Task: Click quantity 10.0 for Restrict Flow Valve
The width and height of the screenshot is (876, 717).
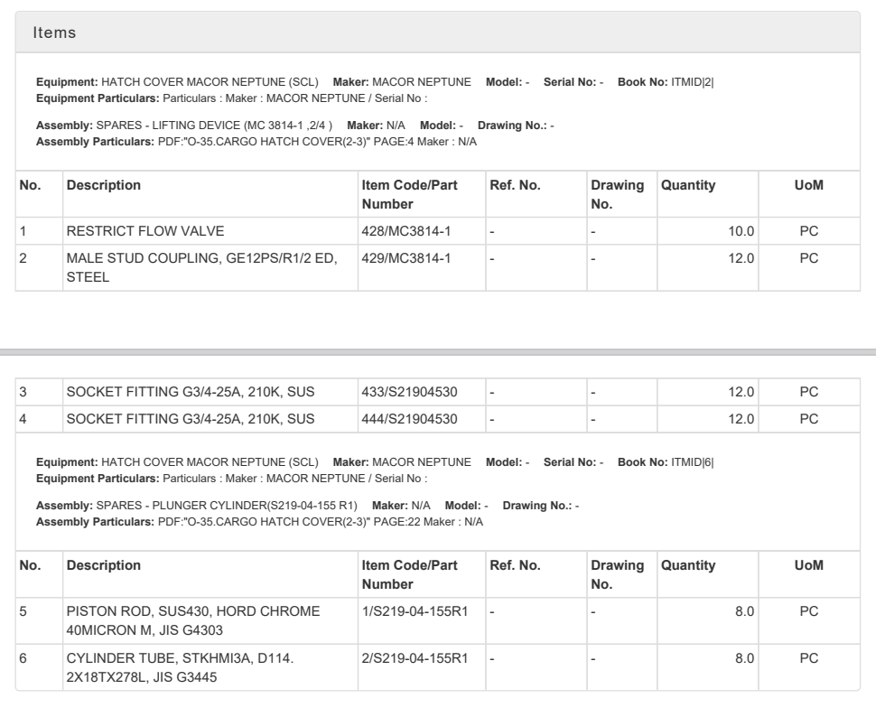Action: [741, 232]
